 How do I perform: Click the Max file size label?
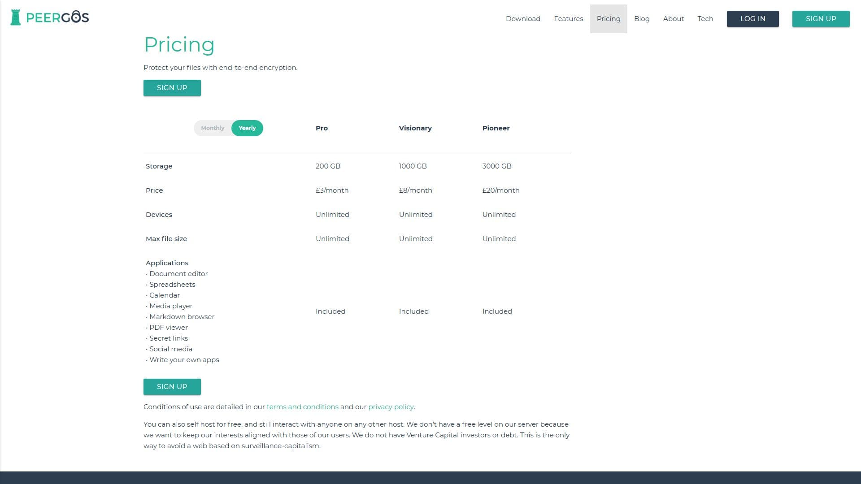[x=166, y=239]
